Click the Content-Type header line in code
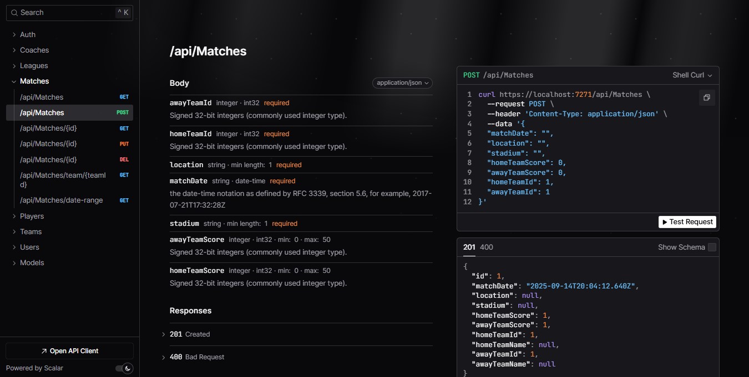The height and width of the screenshot is (377, 749). tap(578, 113)
